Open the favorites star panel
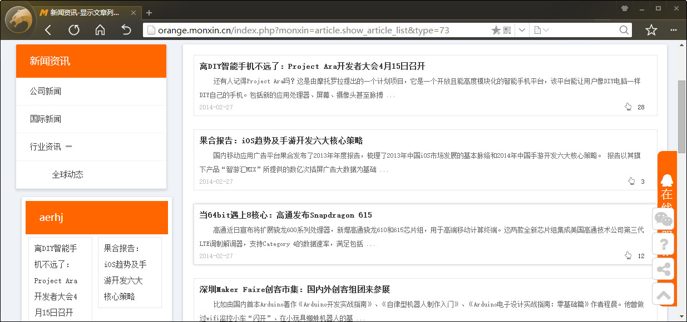The image size is (687, 322). click(x=651, y=30)
